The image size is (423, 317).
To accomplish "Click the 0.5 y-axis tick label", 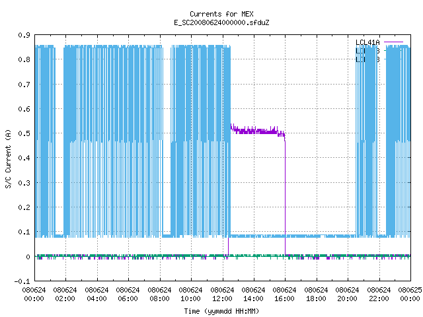I will pyautogui.click(x=24, y=133).
